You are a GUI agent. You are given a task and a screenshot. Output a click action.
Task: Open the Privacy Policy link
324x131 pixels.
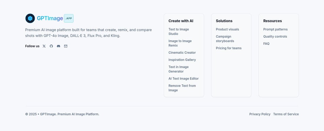click(260, 114)
